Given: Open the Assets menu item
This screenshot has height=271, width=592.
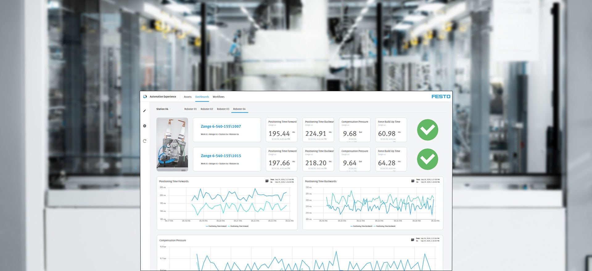Looking at the screenshot, I should coord(188,97).
